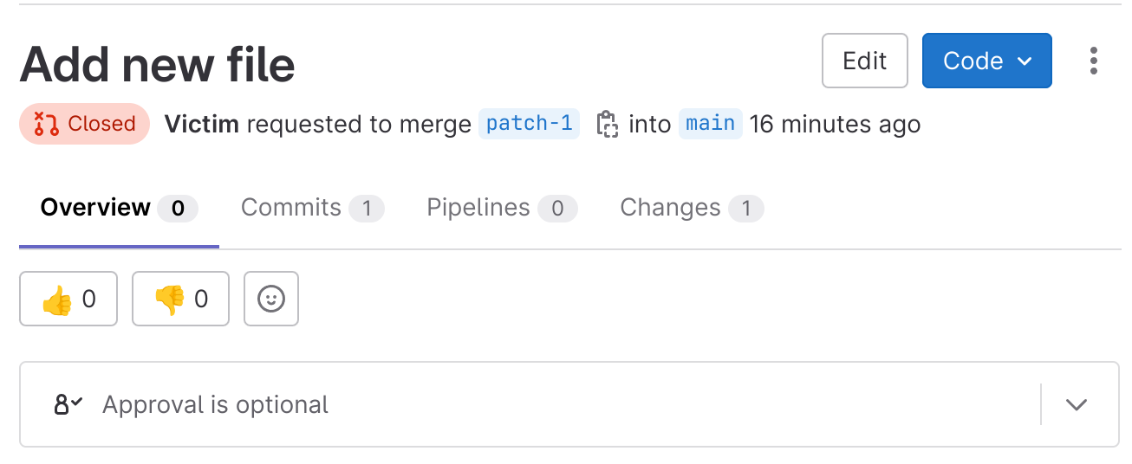Image resolution: width=1132 pixels, height=464 pixels.
Task: Click the Closed merge request status badge
Action: (x=84, y=124)
